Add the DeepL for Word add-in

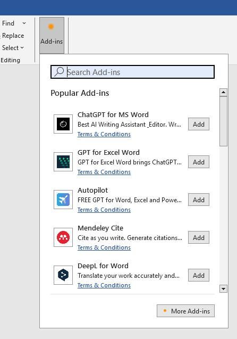199,275
